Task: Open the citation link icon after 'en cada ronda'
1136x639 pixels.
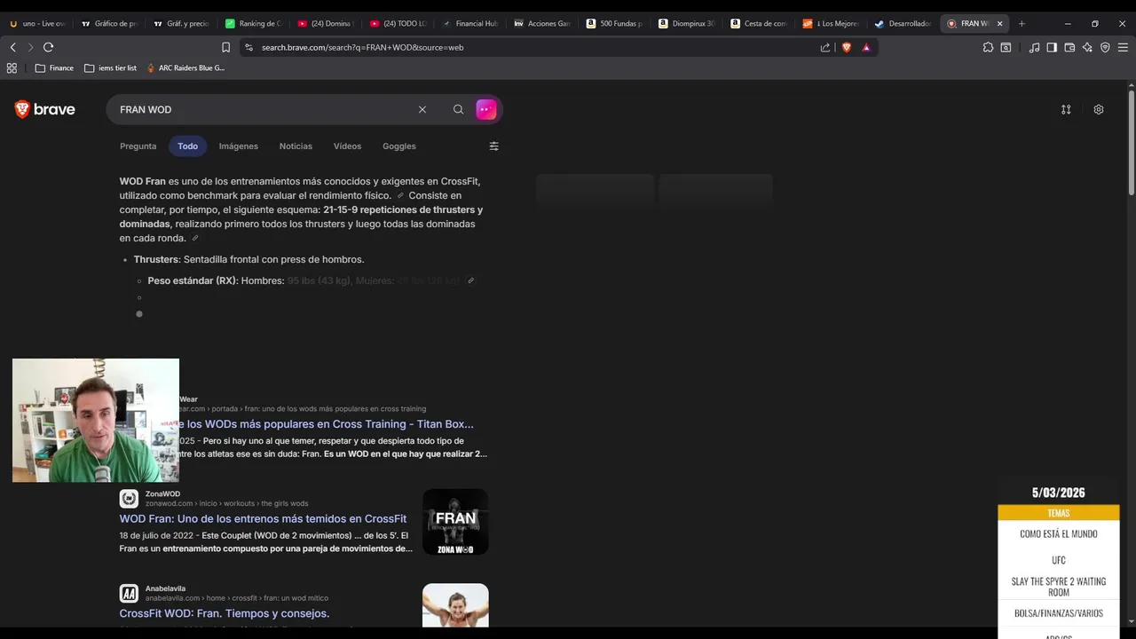Action: [x=195, y=238]
